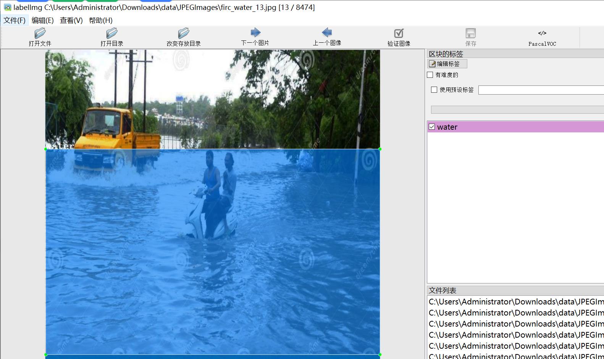The width and height of the screenshot is (604, 359).
Task: Click the Verify Image (验证图像) icon
Action: pos(399,33)
